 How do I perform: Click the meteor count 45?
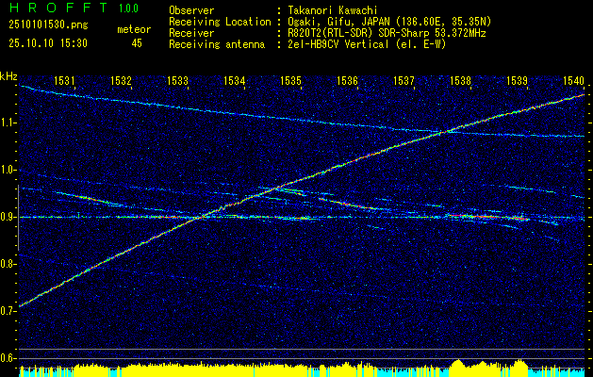[137, 43]
